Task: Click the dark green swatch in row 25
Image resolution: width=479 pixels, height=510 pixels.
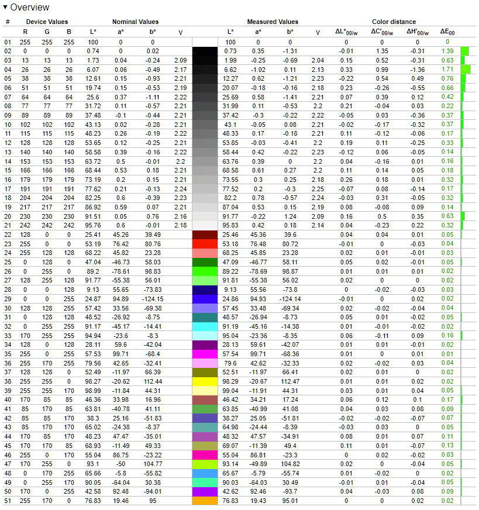Action: tap(205, 263)
